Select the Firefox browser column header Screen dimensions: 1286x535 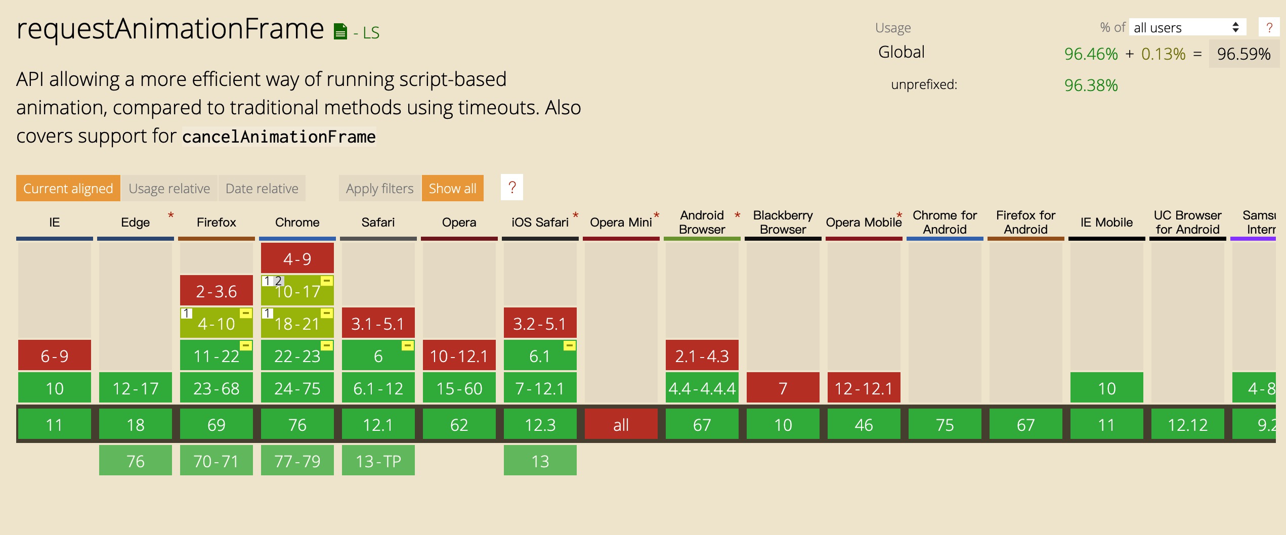216,222
